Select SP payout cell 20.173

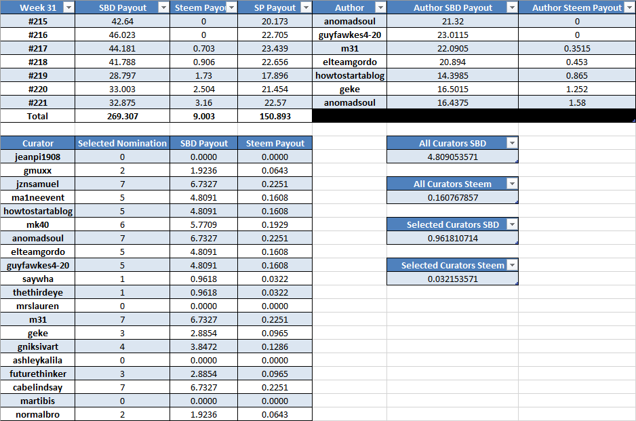(x=275, y=21)
